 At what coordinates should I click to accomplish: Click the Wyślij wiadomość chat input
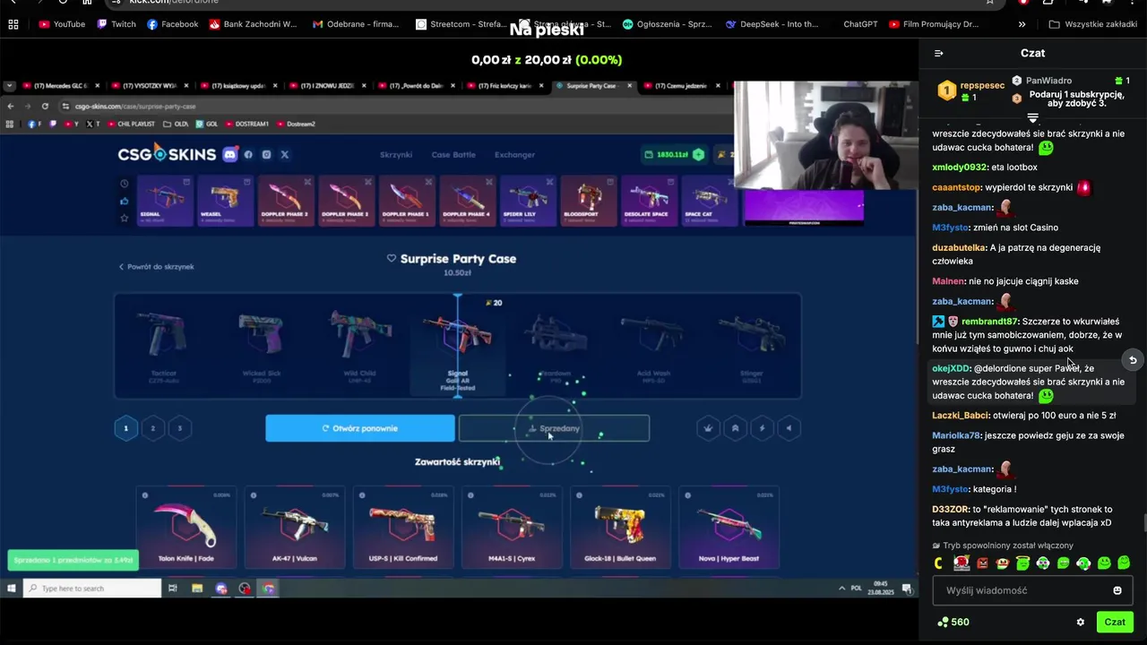click(1032, 590)
